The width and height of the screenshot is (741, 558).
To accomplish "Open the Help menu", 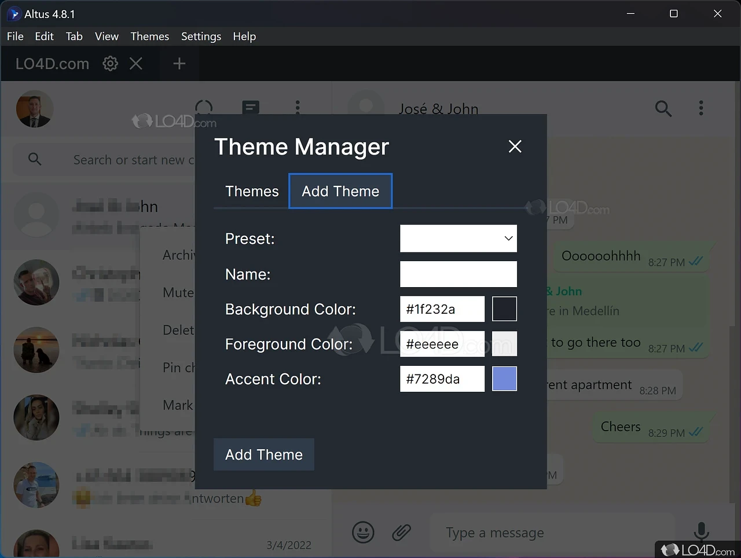I will tap(244, 36).
